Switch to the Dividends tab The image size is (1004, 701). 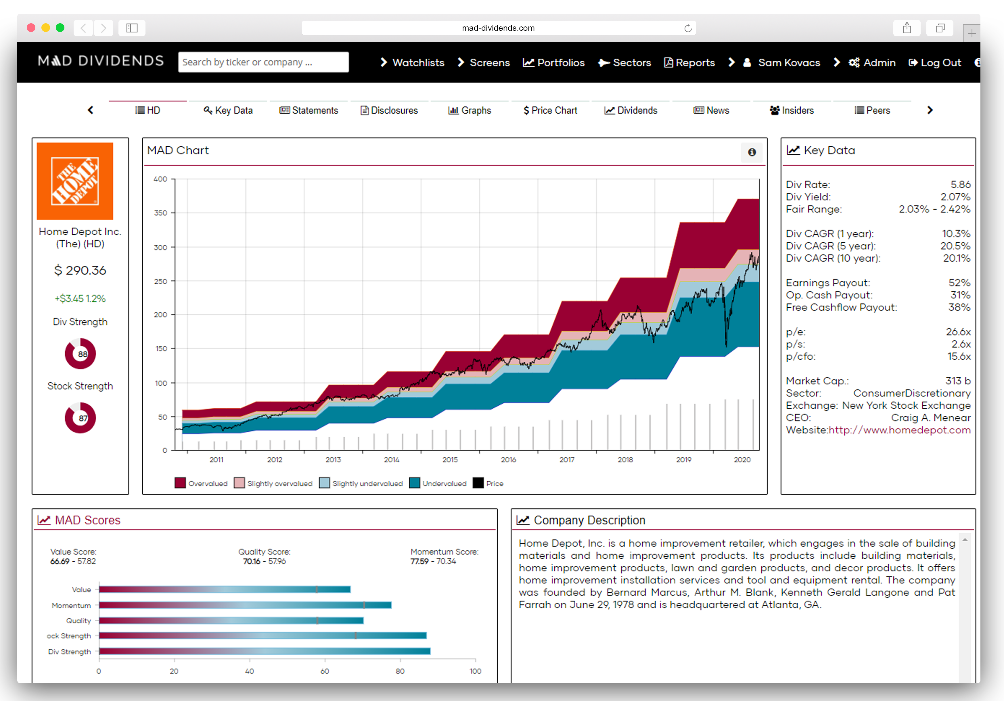[x=631, y=110]
